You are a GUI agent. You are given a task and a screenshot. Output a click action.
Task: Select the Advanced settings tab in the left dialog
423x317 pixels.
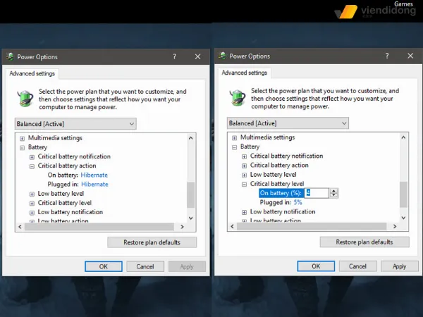click(x=32, y=73)
